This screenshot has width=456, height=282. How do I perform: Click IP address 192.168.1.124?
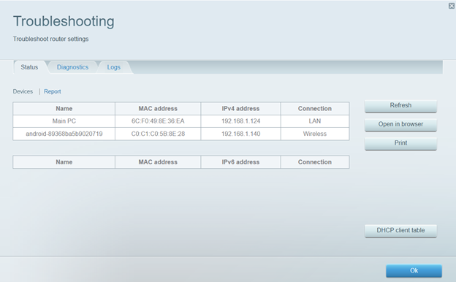coord(241,121)
